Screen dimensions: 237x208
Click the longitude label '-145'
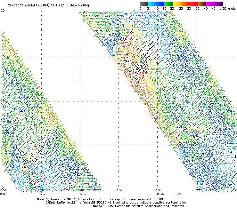pos(41,190)
